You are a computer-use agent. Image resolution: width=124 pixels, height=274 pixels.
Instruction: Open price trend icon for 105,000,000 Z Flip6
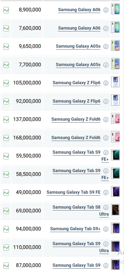(6, 83)
